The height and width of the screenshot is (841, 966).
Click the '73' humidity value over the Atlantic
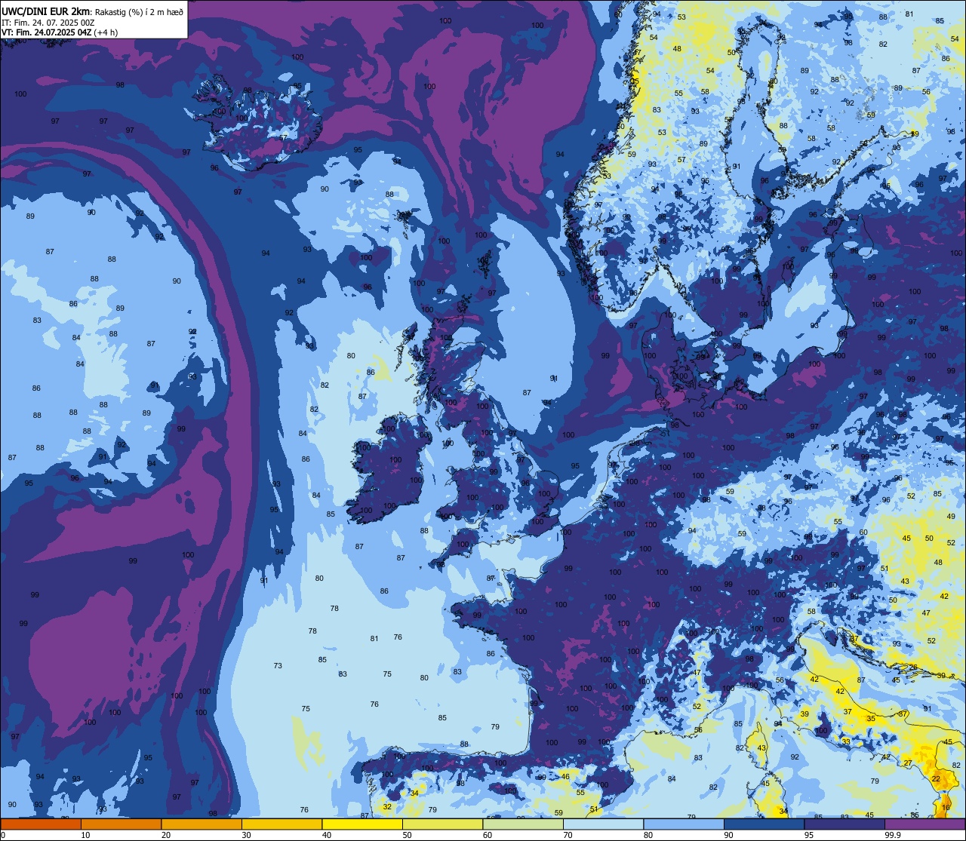(278, 665)
